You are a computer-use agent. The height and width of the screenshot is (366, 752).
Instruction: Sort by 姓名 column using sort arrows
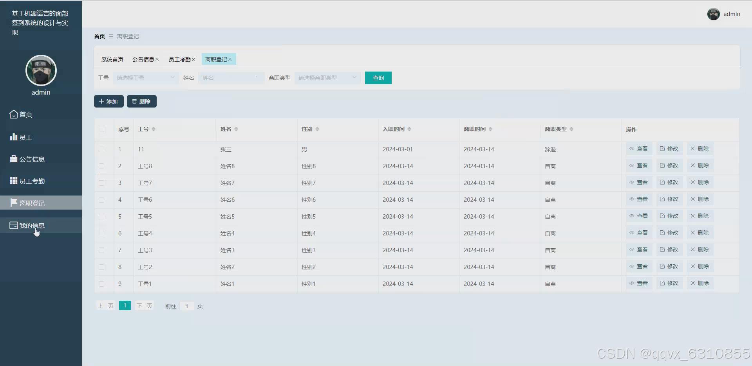pyautogui.click(x=236, y=129)
